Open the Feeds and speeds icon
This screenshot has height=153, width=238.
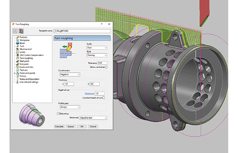click(x=18, y=73)
